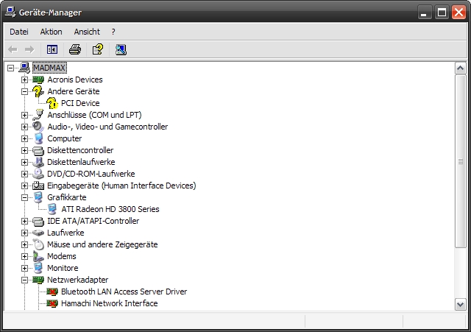Expand Audio-, Video- und Gamecontroller
This screenshot has height=332, width=471.
(x=24, y=127)
